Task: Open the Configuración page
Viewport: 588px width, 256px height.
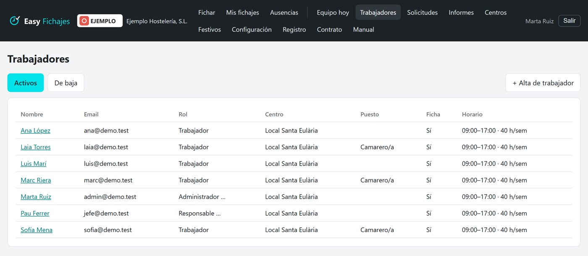Action: [252, 29]
